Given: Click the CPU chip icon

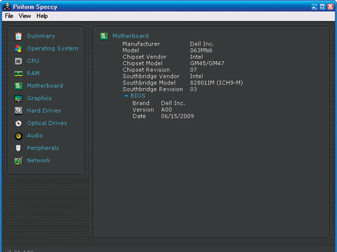Looking at the screenshot, I should click(x=18, y=61).
